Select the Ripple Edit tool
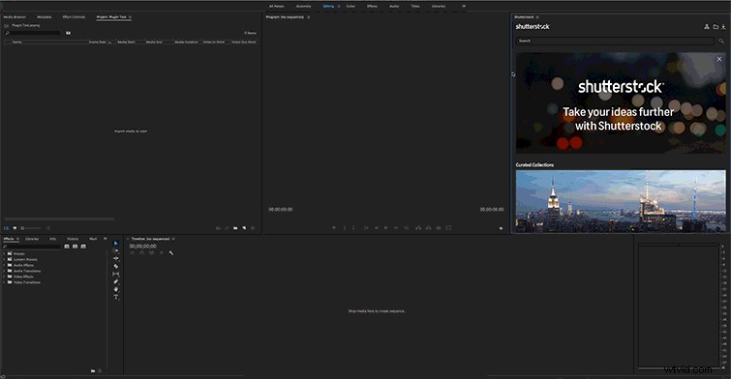This screenshot has height=379, width=731. (x=116, y=258)
